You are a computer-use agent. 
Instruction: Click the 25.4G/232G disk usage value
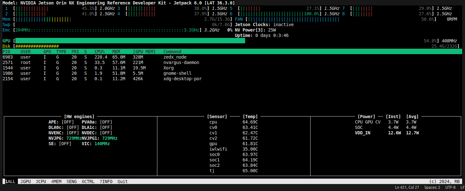click(444, 46)
